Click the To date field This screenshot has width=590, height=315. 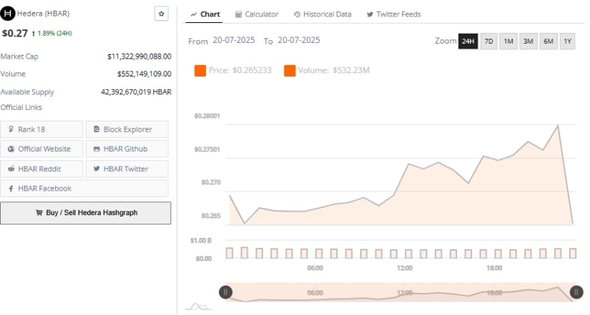coord(299,40)
